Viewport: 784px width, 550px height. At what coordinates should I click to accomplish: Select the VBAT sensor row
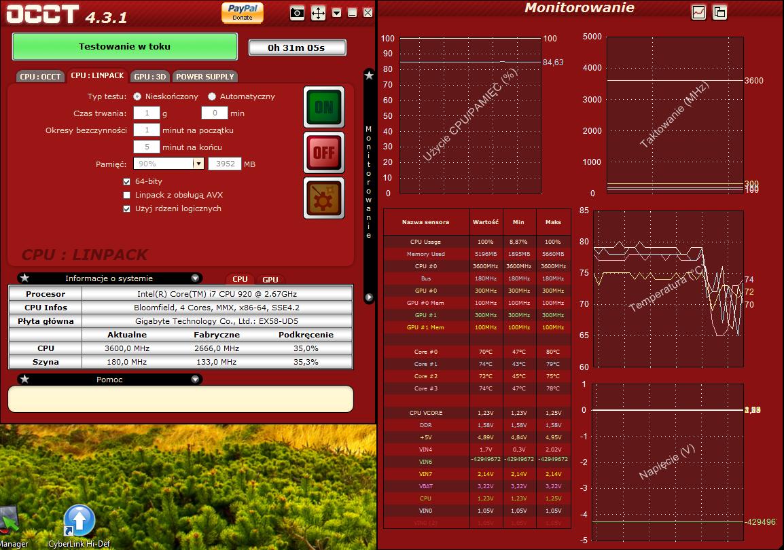(x=477, y=486)
